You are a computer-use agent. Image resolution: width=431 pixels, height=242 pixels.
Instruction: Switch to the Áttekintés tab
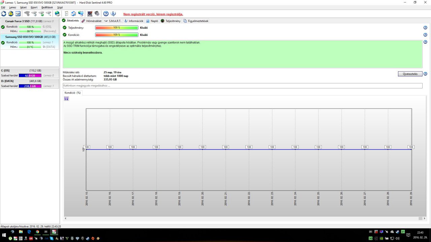coord(71,21)
